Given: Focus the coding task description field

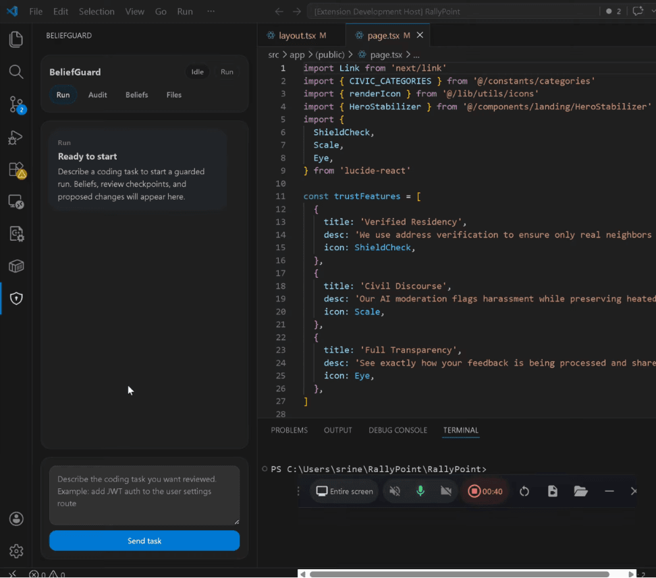Looking at the screenshot, I should (x=144, y=495).
